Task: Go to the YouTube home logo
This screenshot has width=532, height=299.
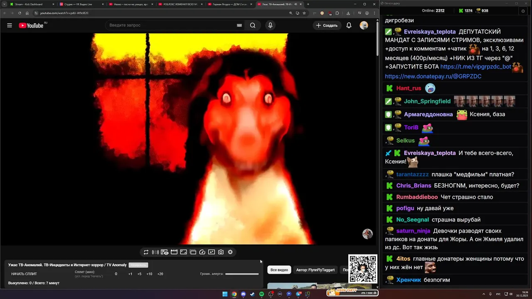Action: click(x=31, y=25)
